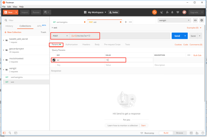The height and width of the screenshot is (137, 207).
Task: Expand the gascardproject collection
Action: (4, 50)
